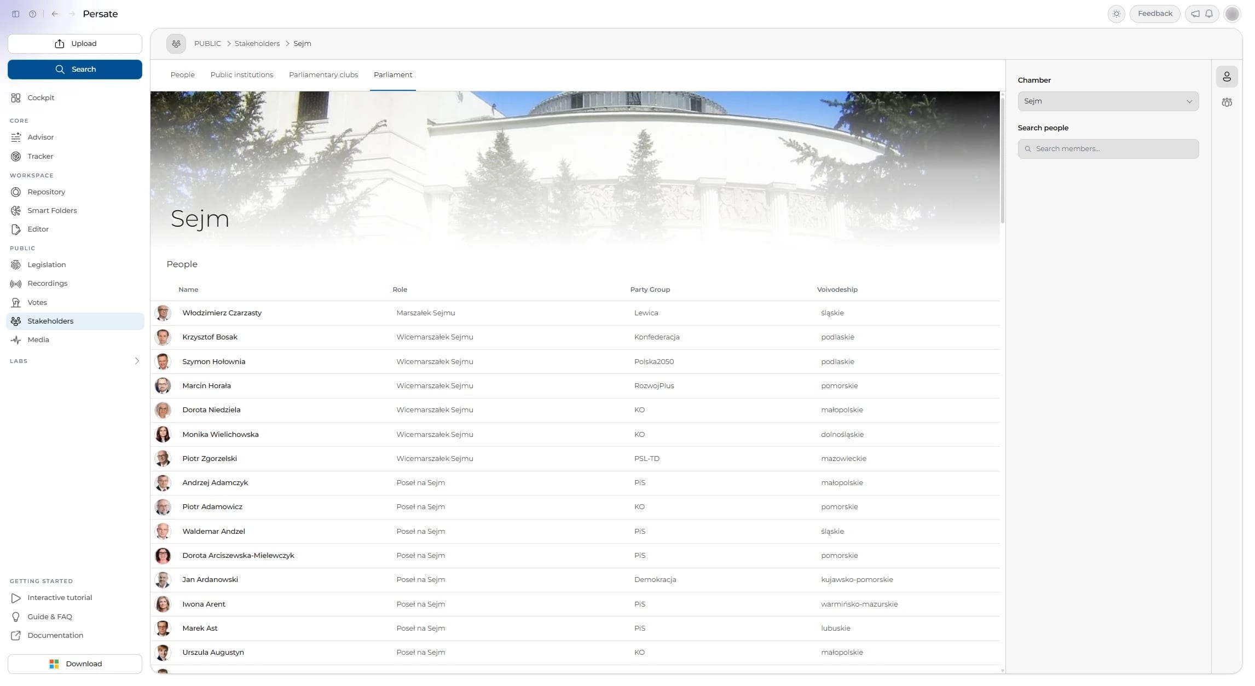
Task: Click the stakeholders breadcrumb icon
Action: (x=176, y=44)
